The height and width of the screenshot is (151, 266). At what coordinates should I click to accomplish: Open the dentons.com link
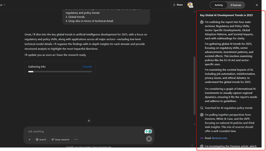219,138
